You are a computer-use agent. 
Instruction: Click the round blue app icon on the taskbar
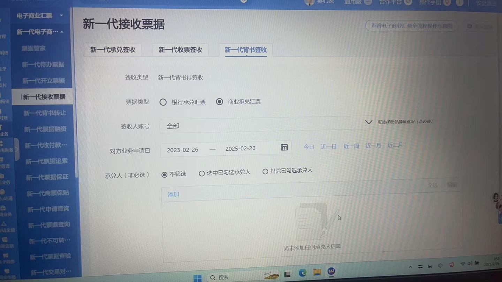[x=331, y=271]
